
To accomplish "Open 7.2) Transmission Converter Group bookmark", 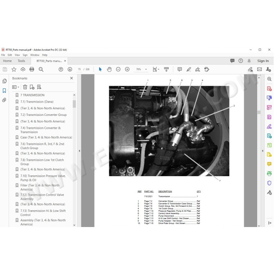I will pos(43,115).
